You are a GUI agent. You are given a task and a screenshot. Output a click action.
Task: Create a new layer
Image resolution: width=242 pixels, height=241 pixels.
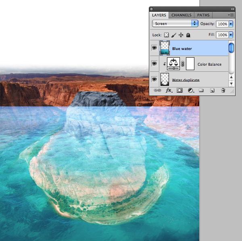point(212,90)
